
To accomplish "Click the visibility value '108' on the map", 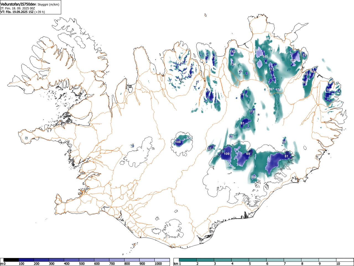I will 178,142.
